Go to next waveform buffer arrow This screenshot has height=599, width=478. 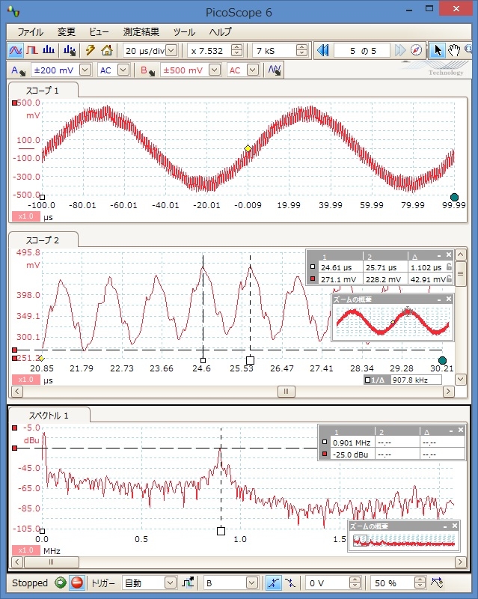(x=400, y=50)
